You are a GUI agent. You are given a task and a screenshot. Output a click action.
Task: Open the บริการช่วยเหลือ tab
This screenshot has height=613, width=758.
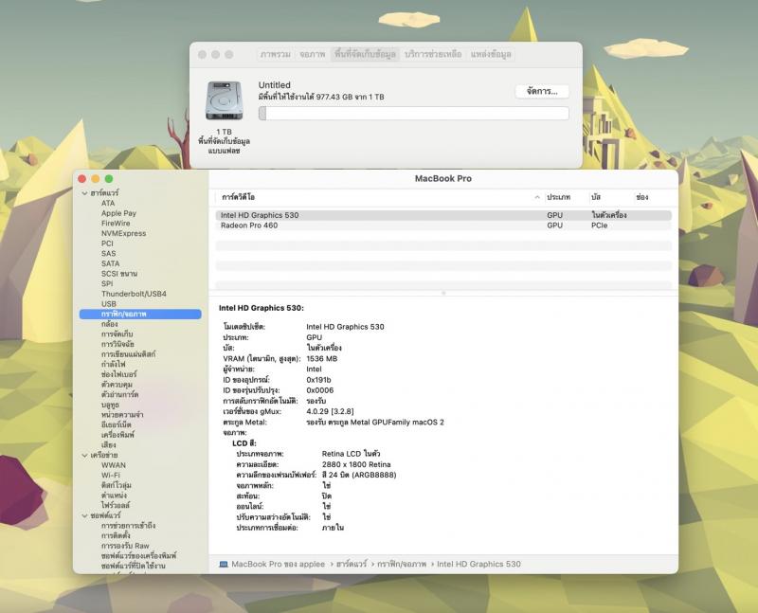(433, 54)
